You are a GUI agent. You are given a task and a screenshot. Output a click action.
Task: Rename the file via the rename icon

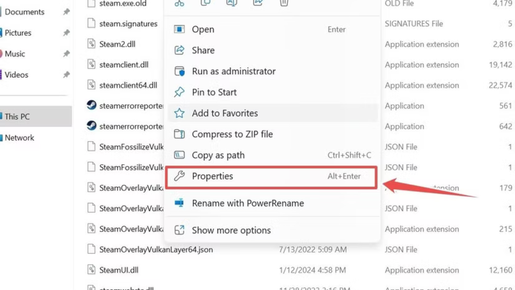231,3
